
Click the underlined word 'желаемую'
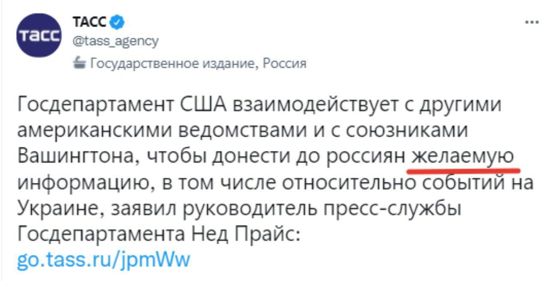[462, 156]
